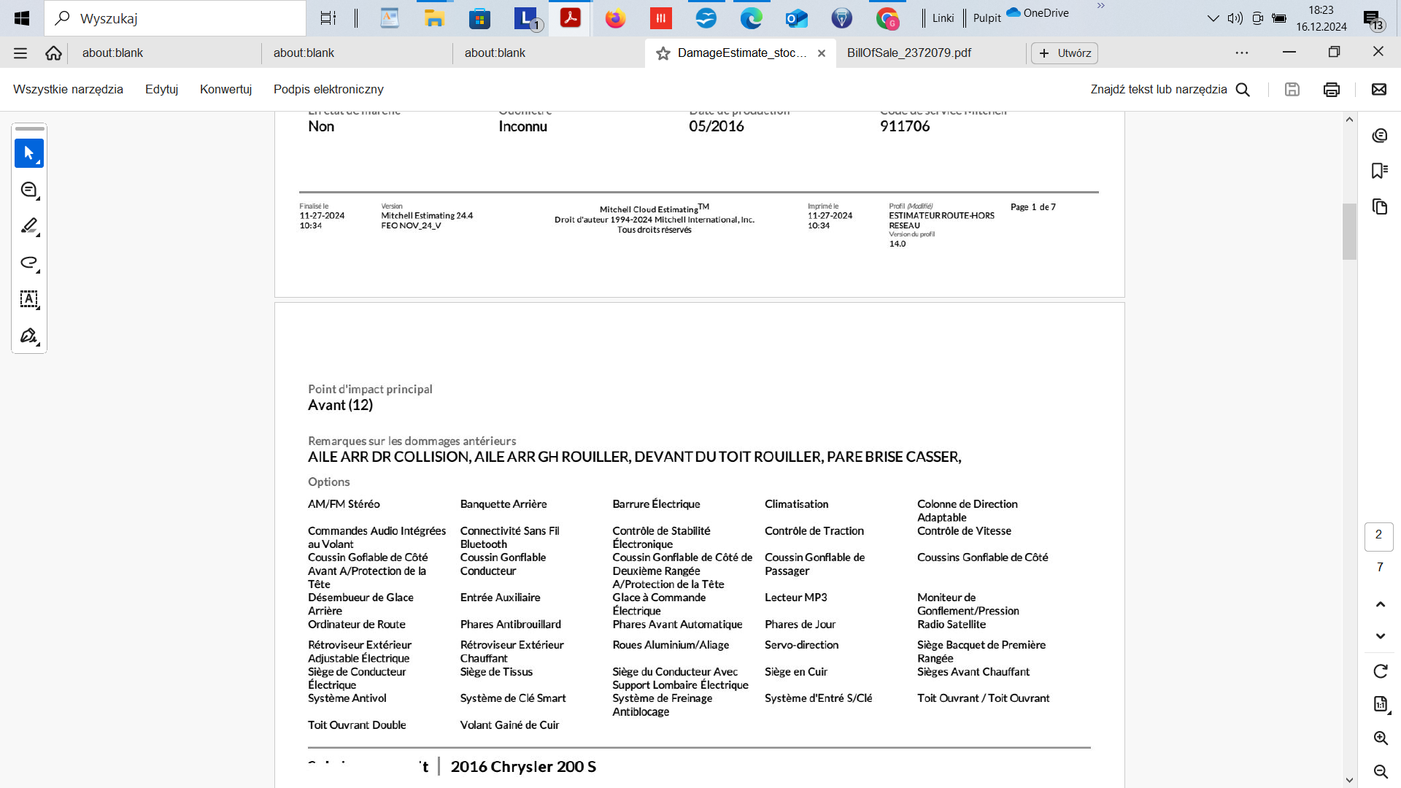The image size is (1401, 788).
Task: Zoom in on the document
Action: point(1380,738)
